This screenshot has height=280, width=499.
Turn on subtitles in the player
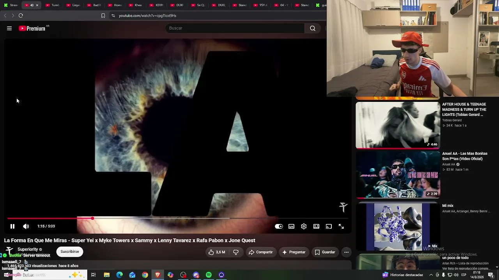291,226
